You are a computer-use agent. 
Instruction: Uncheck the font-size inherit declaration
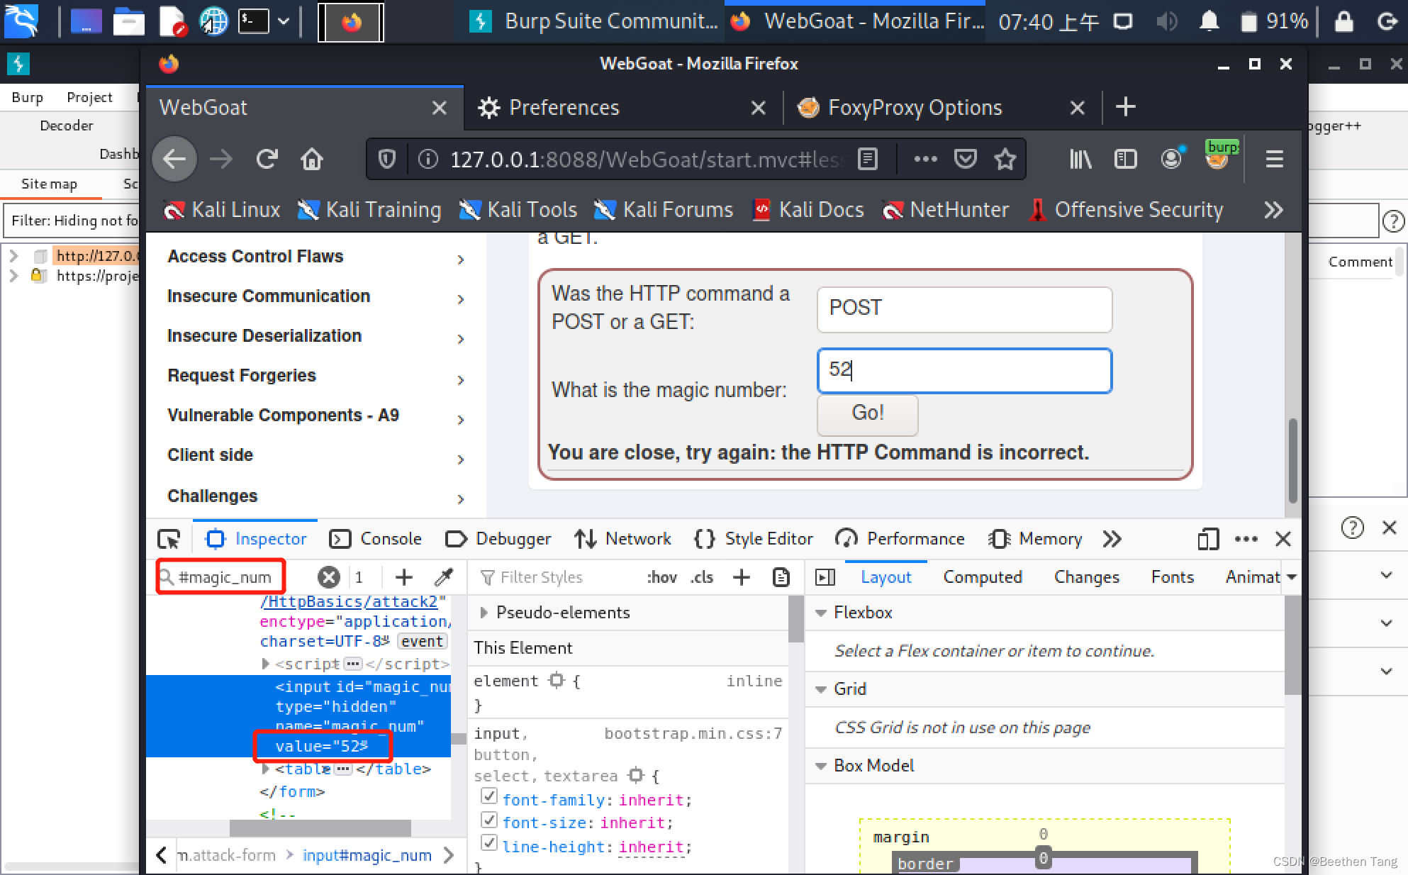(488, 820)
